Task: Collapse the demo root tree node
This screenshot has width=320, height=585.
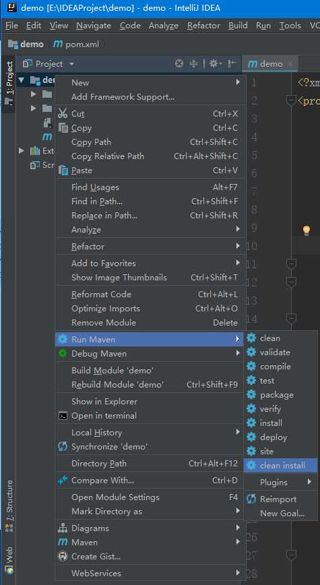Action: pos(22,80)
